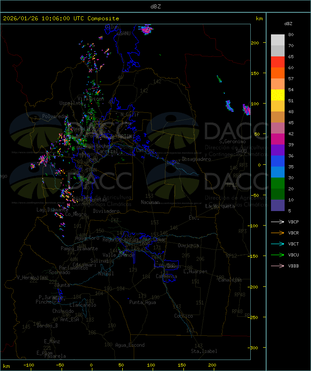Click the Chihuido place label

tap(63, 311)
